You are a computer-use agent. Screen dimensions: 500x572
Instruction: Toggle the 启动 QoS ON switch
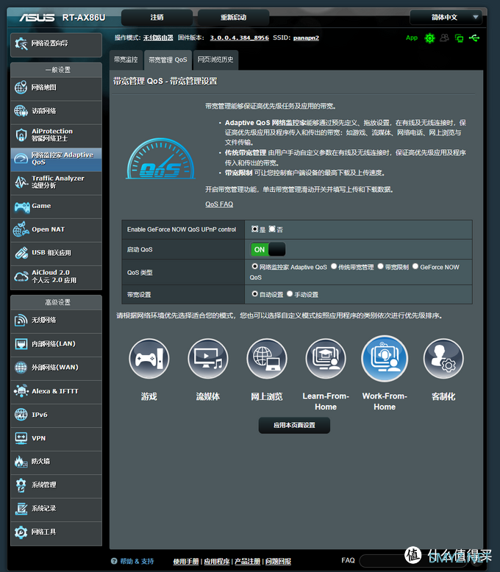point(268,249)
